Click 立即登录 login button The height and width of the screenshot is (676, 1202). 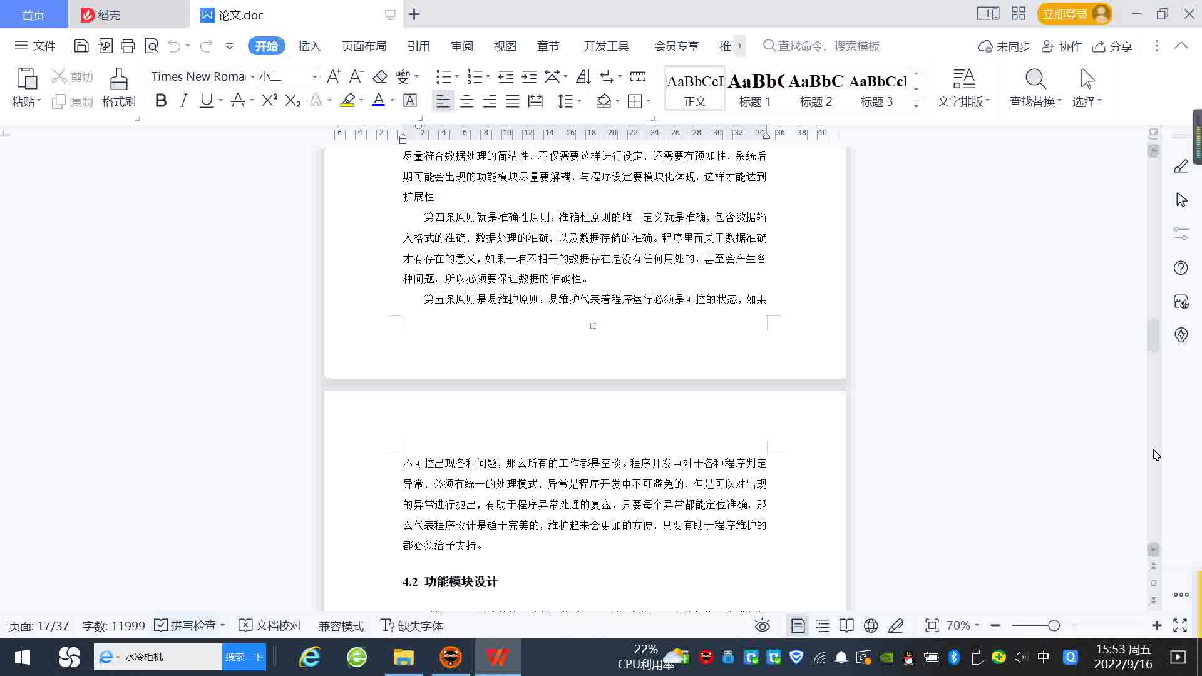point(1074,14)
